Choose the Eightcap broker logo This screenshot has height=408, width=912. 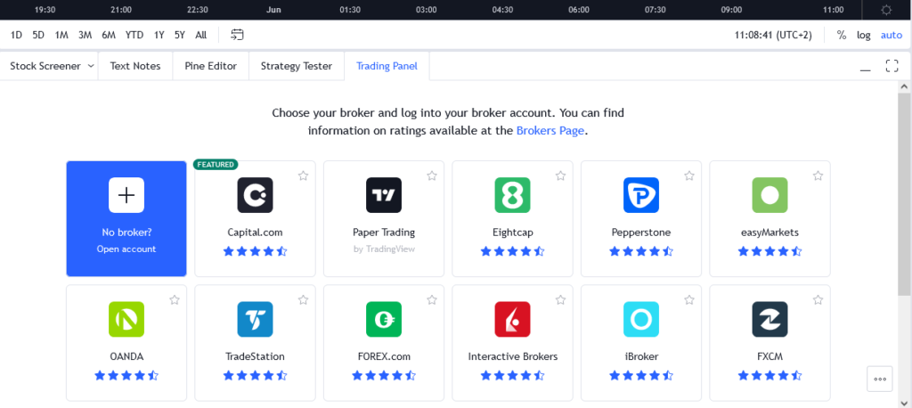point(512,195)
